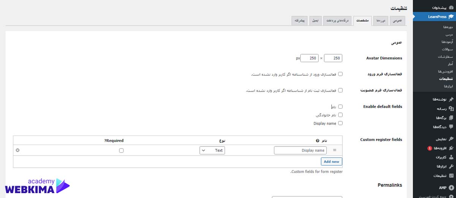
Task: Click the Custom register fields label
Action: click(x=381, y=140)
